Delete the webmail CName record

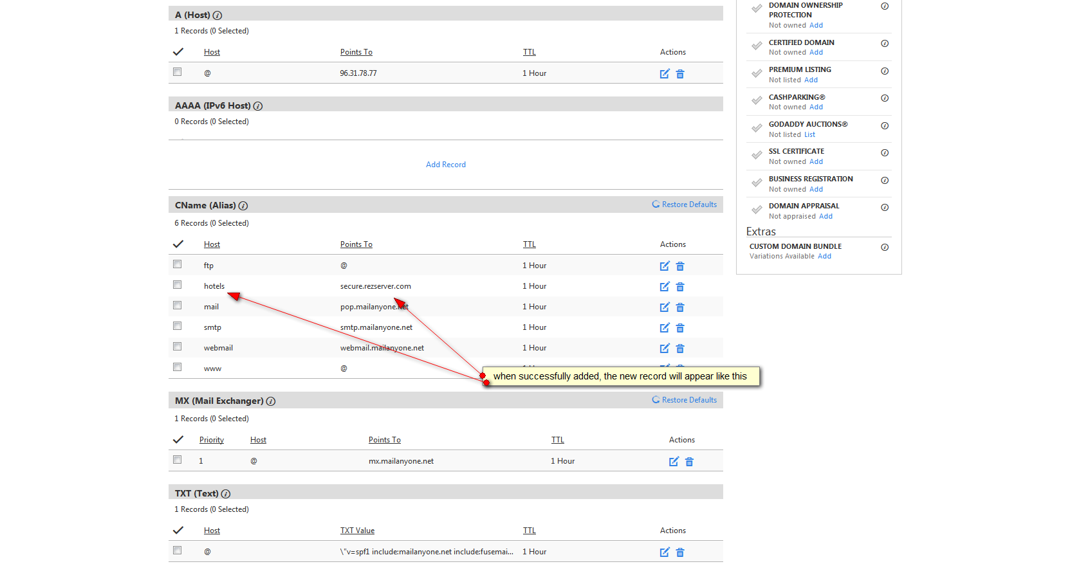[680, 349]
